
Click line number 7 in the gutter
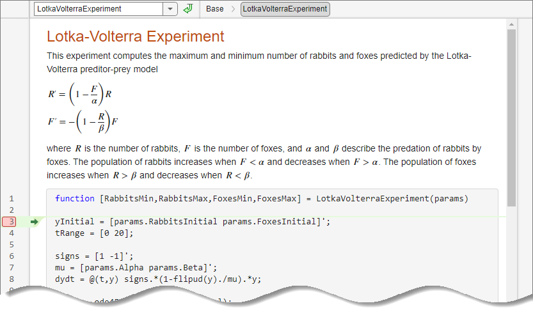tap(11, 268)
